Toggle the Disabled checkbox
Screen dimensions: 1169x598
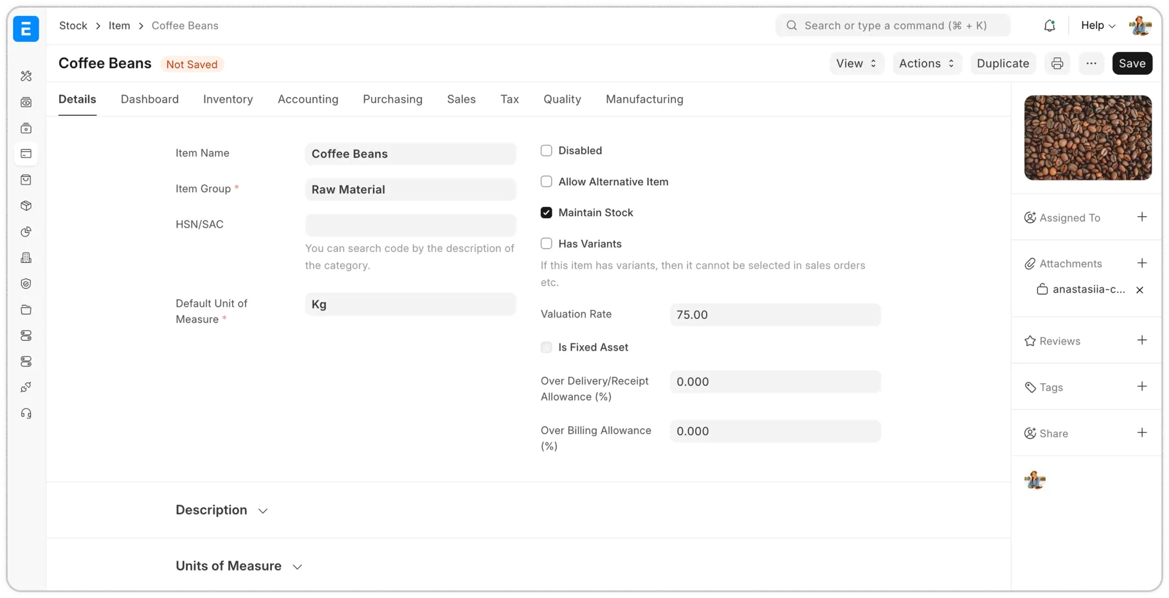pyautogui.click(x=547, y=150)
